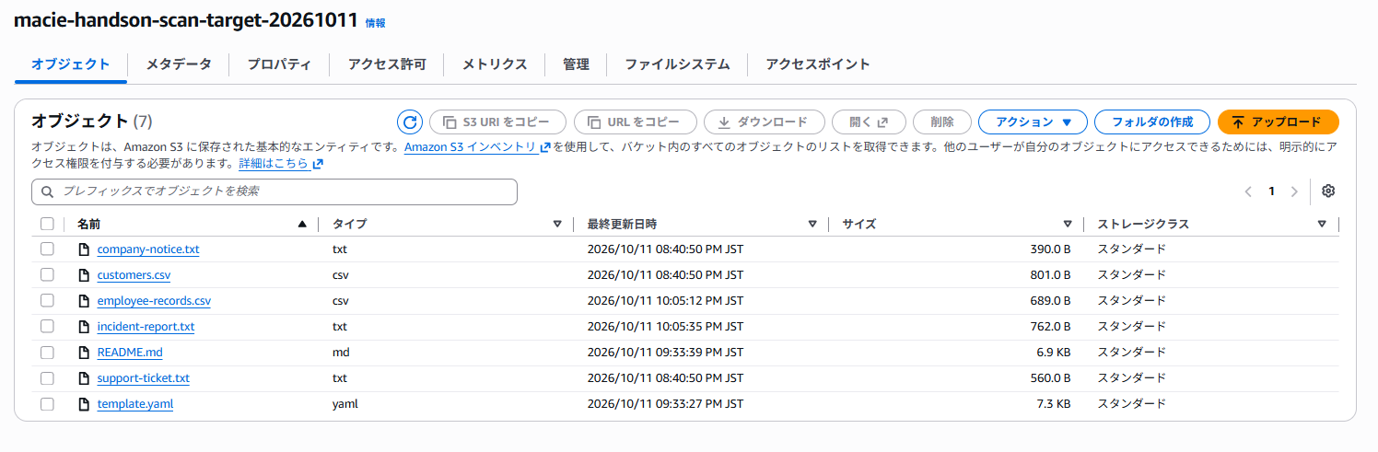Check the README.md row checkbox
The width and height of the screenshot is (1378, 452).
[47, 353]
